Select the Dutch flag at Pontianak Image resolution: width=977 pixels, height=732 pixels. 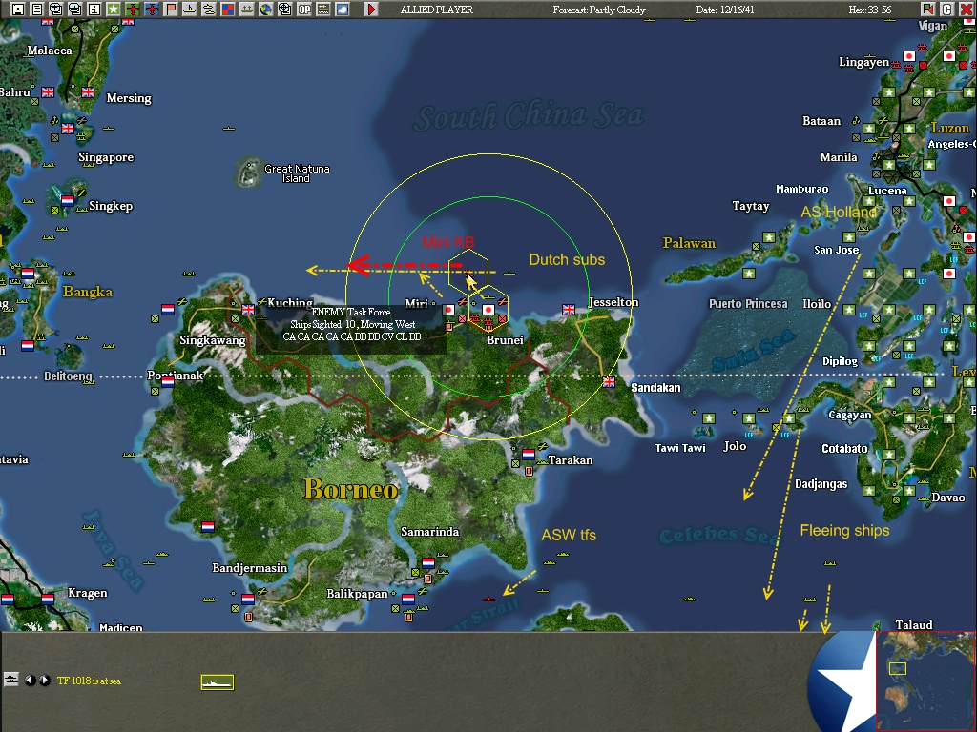[x=168, y=381]
